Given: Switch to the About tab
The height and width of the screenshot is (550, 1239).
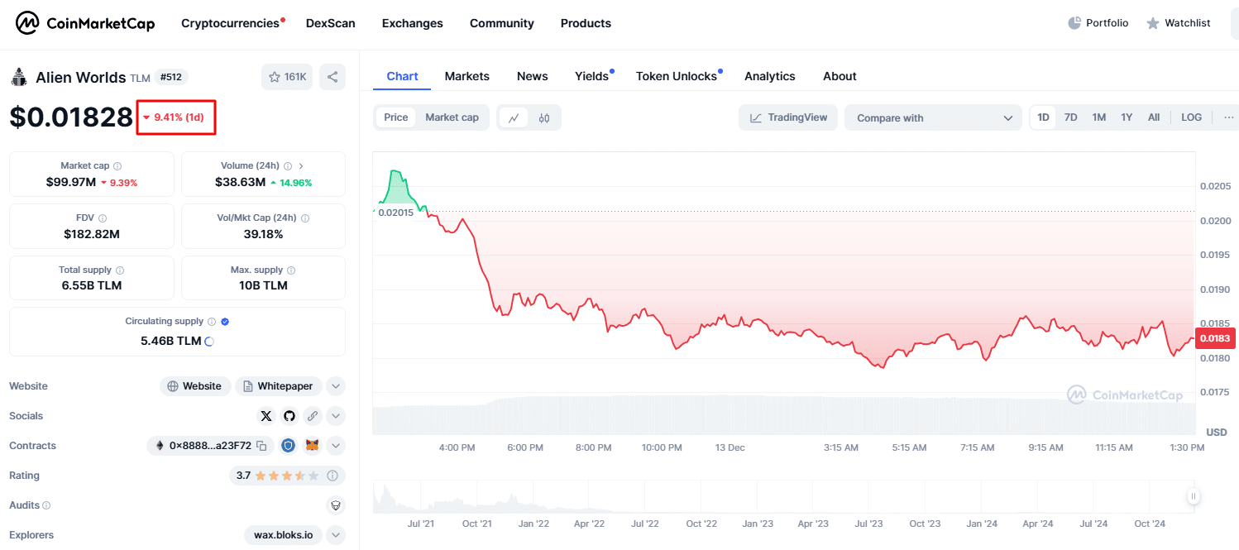Looking at the screenshot, I should [x=840, y=76].
